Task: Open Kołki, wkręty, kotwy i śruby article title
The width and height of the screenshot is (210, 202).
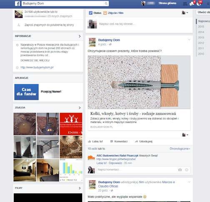Action: coord(133,114)
